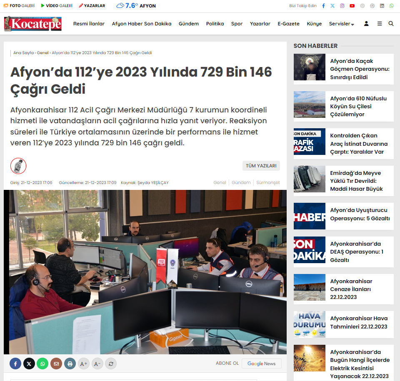Screen dimensions: 400x381
Task: Open the Gündem category tag
Action: [x=241, y=183]
